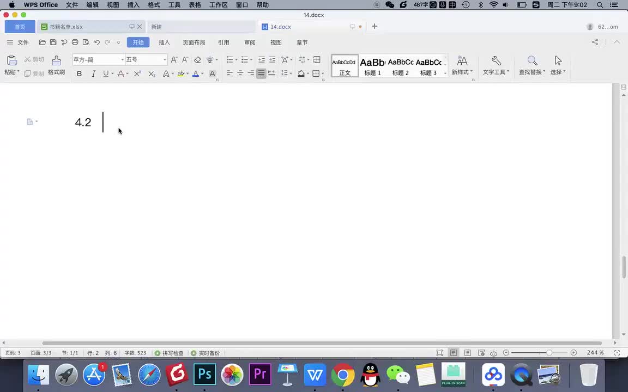628x392 pixels.
Task: Click the Distributed alignment icon
Action: tap(271, 73)
